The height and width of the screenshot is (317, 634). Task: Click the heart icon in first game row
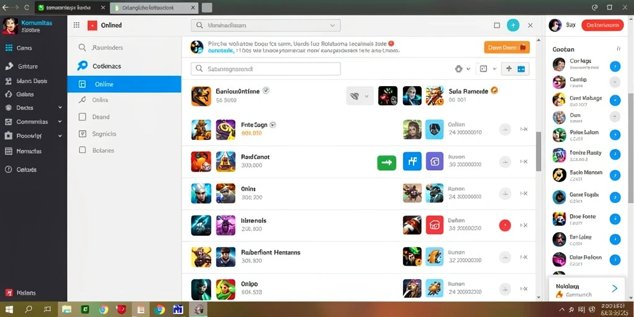[x=355, y=96]
